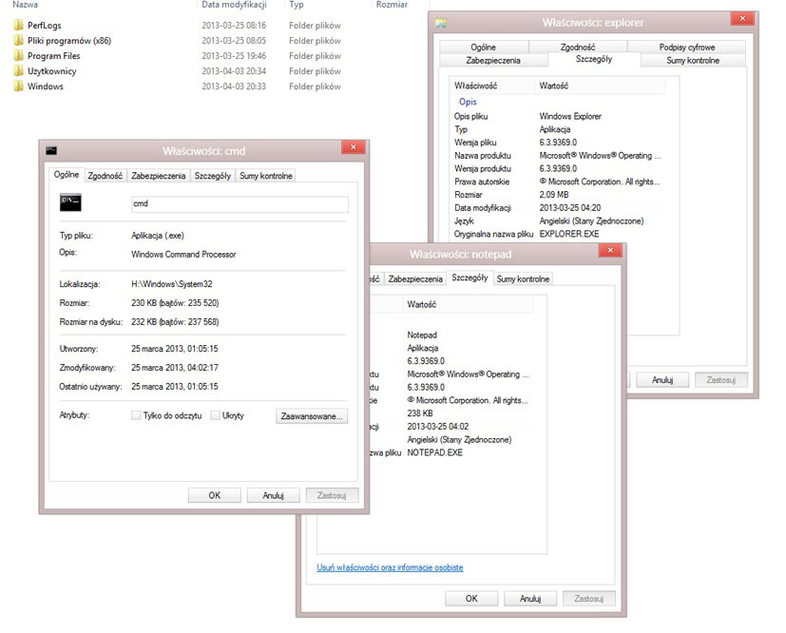Select 'Windows Explorer' value in explorer details

570,116
